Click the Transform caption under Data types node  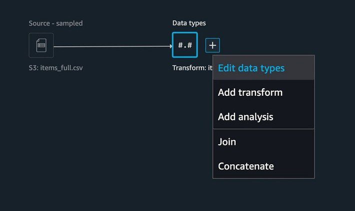coord(192,68)
